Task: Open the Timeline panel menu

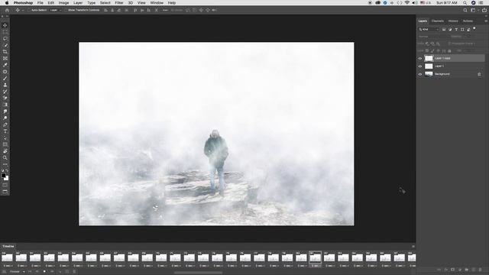Action: tap(413, 246)
